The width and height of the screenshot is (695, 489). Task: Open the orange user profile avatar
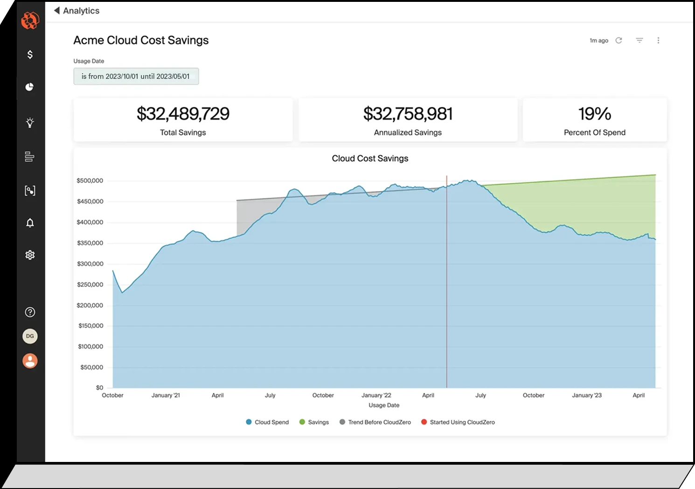[x=30, y=361]
